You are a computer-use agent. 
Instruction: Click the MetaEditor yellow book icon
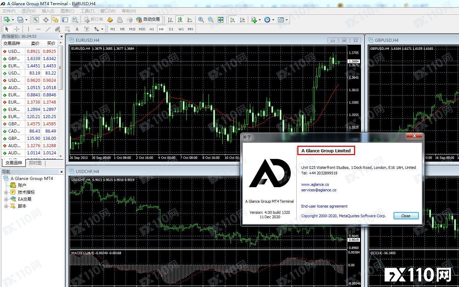coord(110,20)
